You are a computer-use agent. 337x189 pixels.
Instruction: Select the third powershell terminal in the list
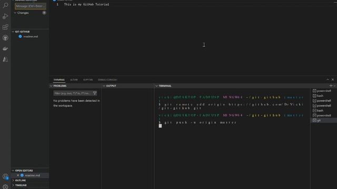point(324,106)
